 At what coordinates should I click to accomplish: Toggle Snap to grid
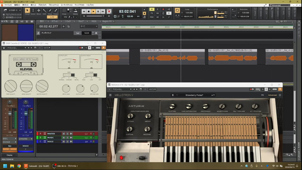pos(64,10)
